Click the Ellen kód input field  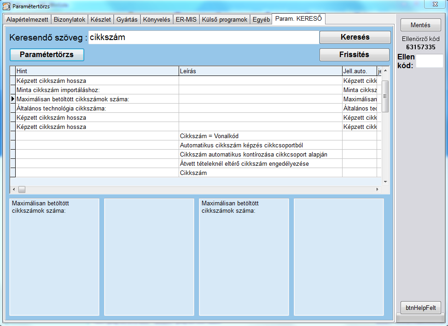click(x=430, y=61)
